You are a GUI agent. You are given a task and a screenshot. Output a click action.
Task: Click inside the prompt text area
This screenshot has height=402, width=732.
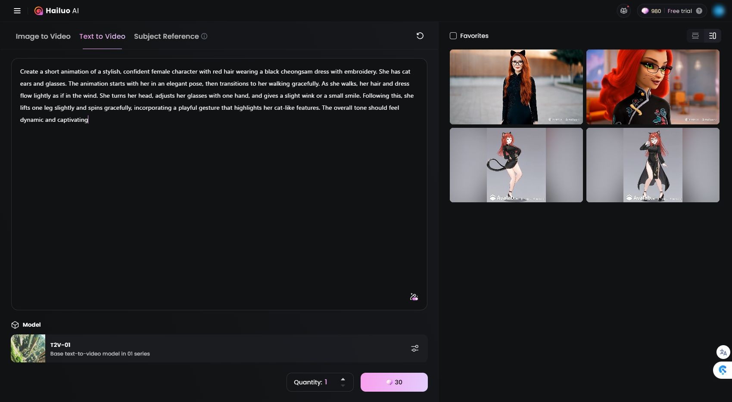(219, 184)
